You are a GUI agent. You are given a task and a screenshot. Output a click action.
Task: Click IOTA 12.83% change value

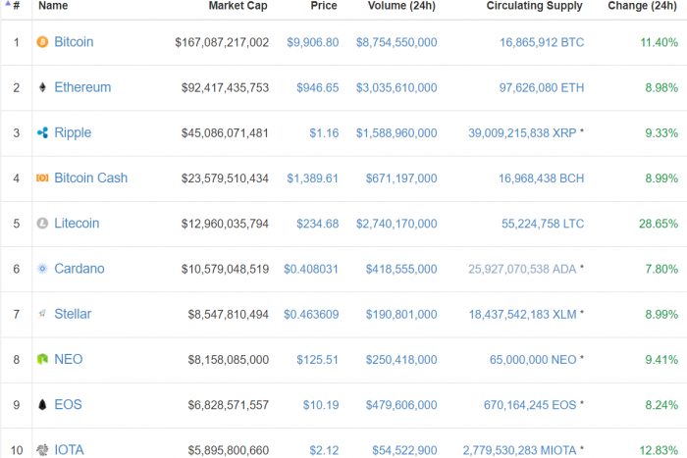(659, 450)
